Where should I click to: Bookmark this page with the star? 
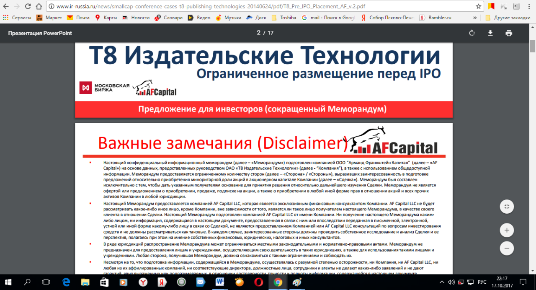479,7
